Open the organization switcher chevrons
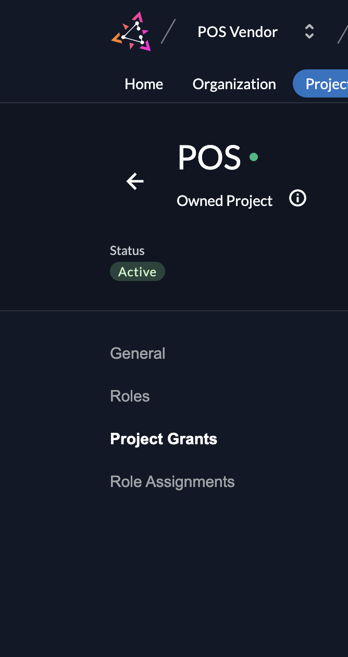The width and height of the screenshot is (348, 657). click(x=309, y=32)
